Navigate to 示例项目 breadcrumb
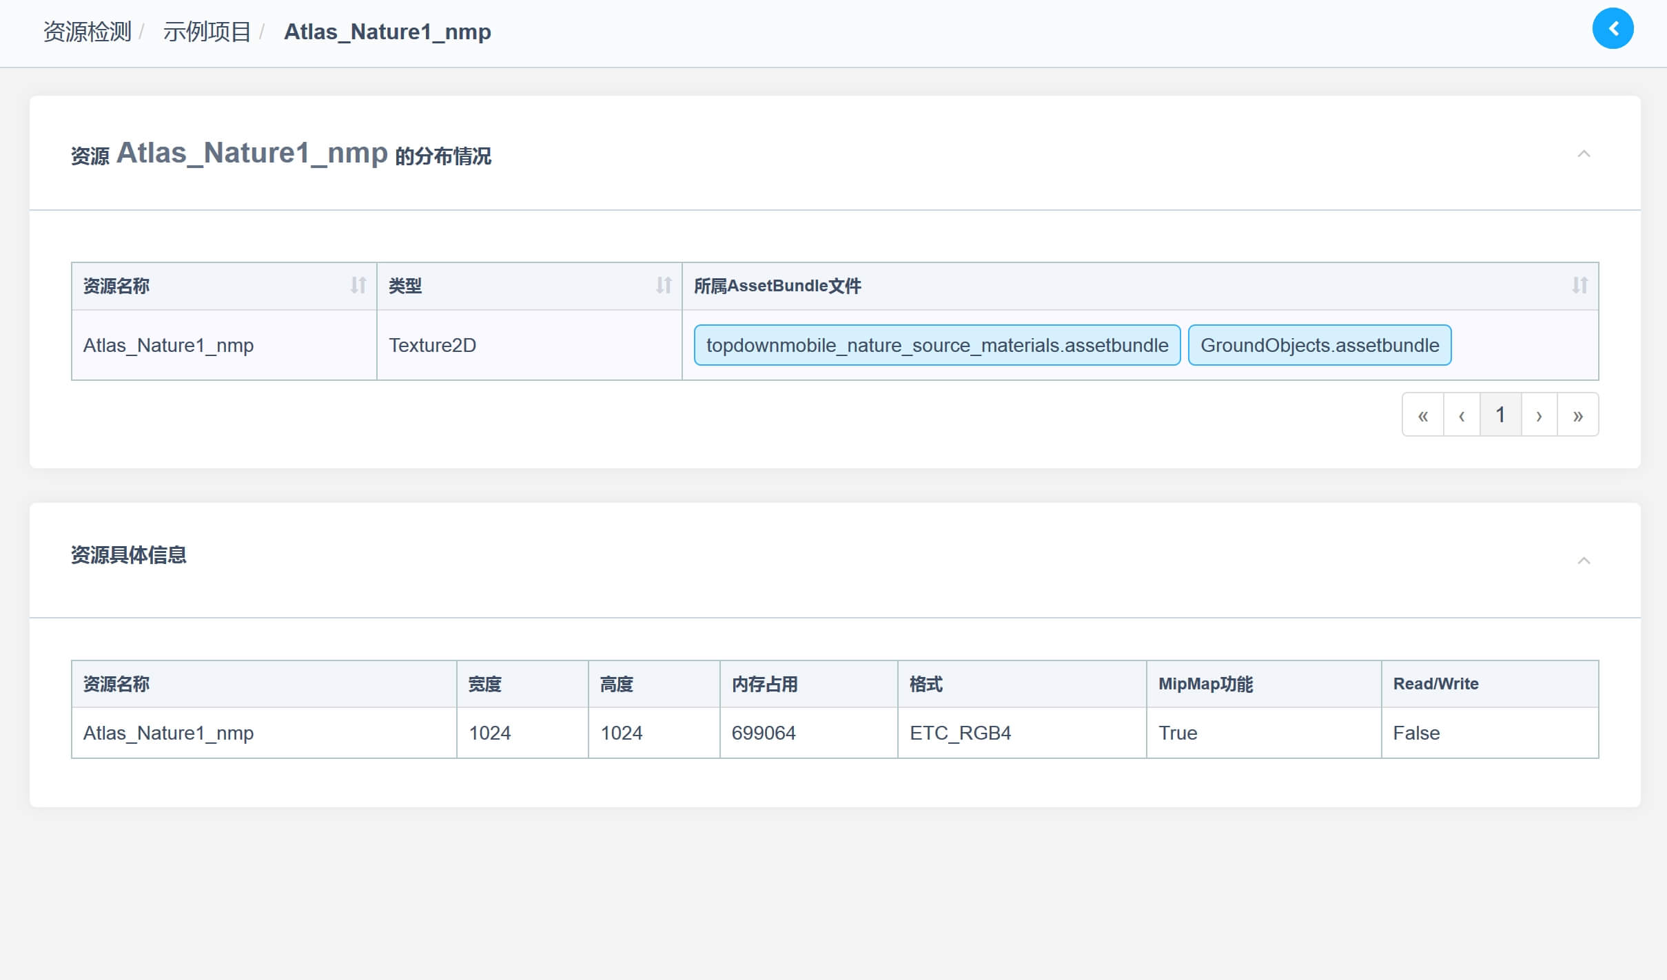Viewport: 1667px width, 980px height. tap(207, 32)
